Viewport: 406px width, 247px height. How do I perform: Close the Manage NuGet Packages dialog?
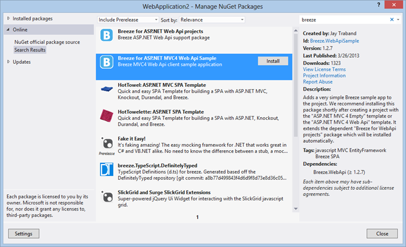pos(382,234)
